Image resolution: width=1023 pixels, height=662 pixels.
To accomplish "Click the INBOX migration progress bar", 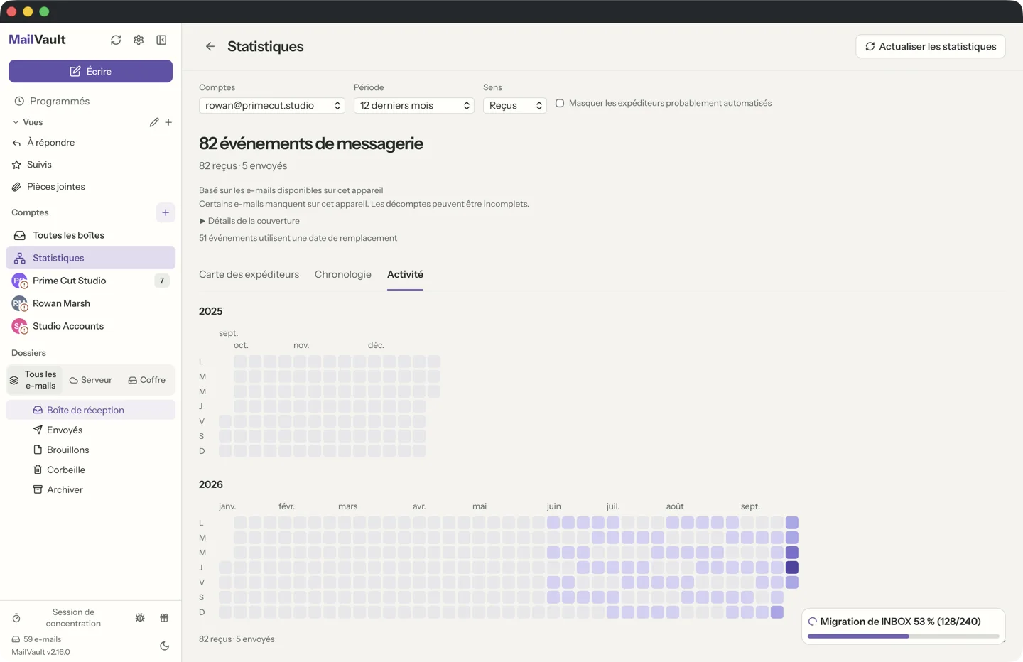I will click(903, 636).
